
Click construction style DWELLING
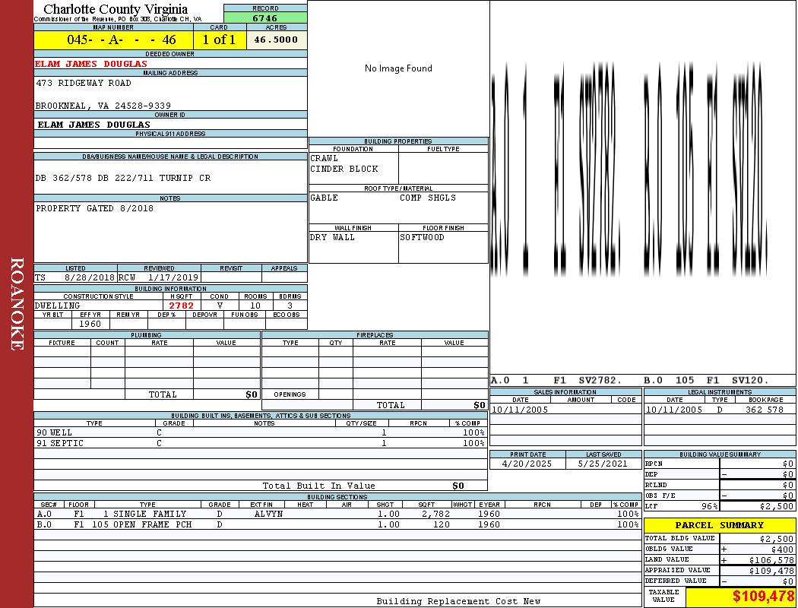pos(58,306)
